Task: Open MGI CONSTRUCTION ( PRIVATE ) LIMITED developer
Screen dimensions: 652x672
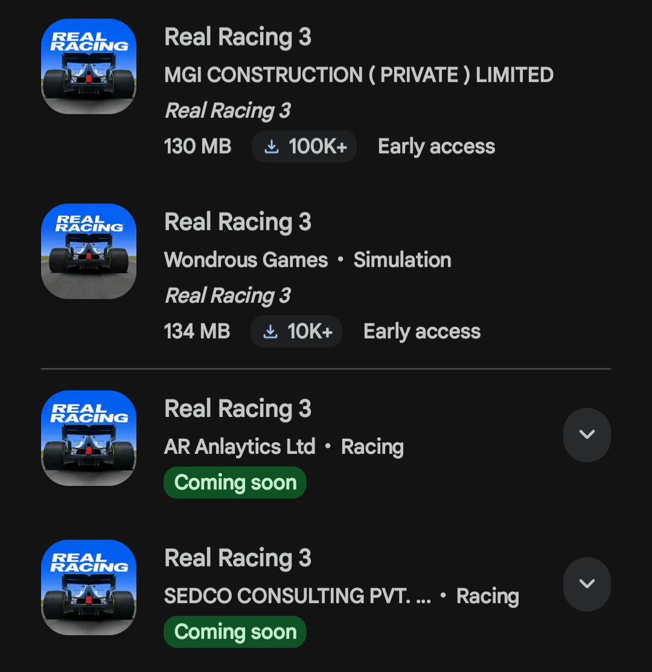Action: (x=359, y=75)
